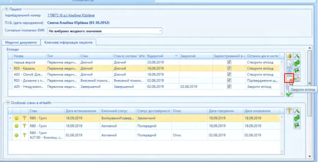Click the golden caduceus icon in eHealth toolbar
318x162 pixels.
coord(289,110)
